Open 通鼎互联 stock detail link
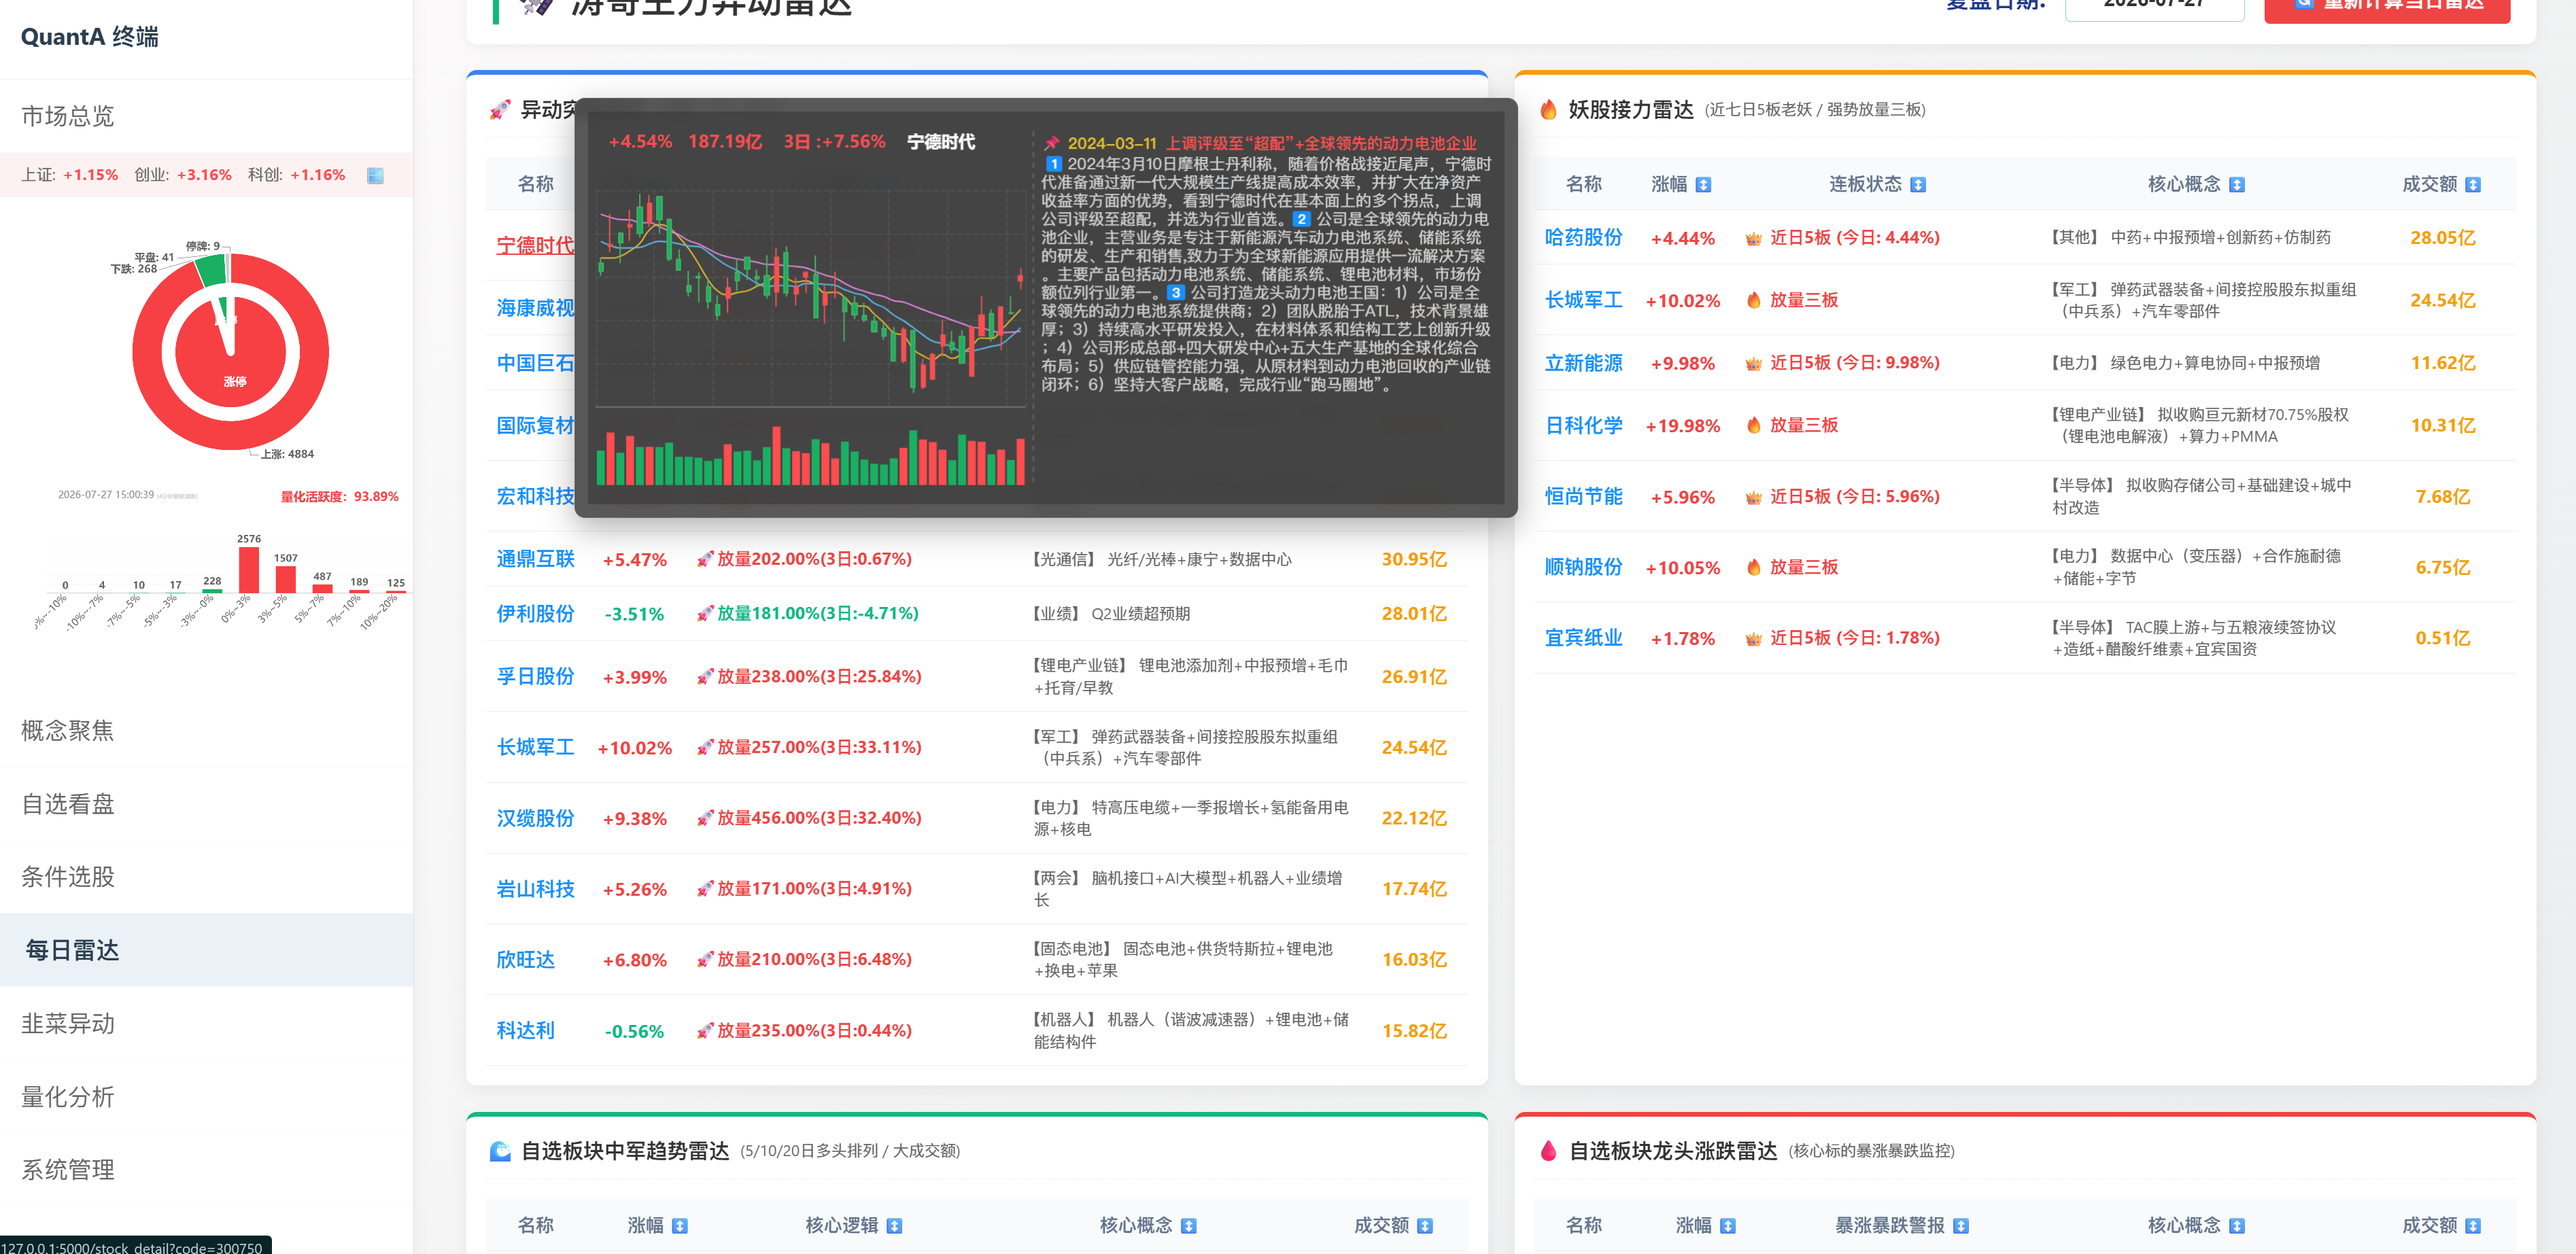 pyautogui.click(x=535, y=559)
